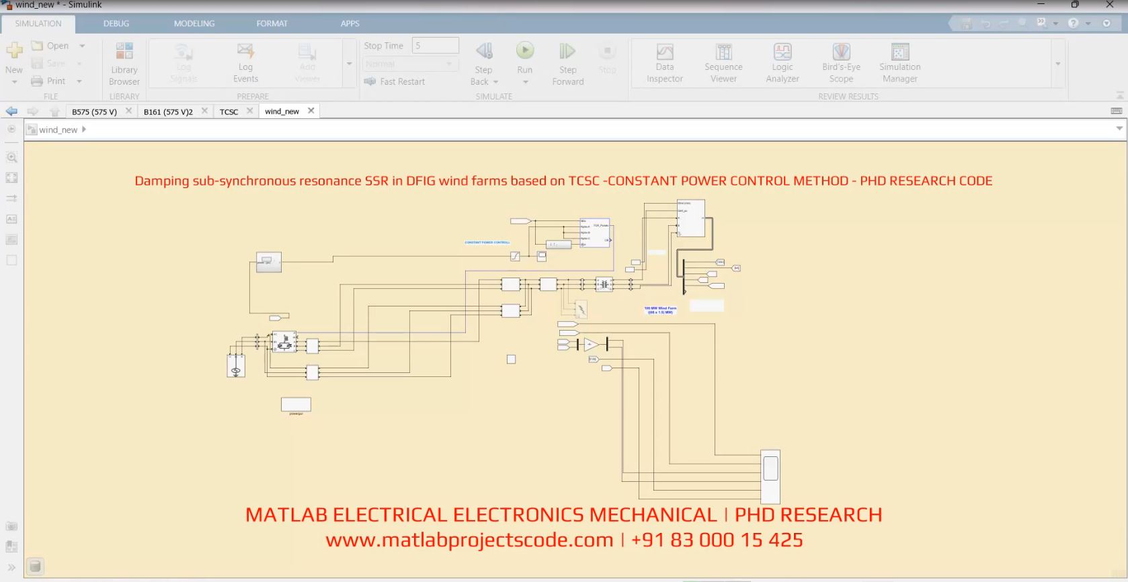The height and width of the screenshot is (582, 1128).
Task: Click the Sample time arrows palette icon
Action: [x=11, y=198]
